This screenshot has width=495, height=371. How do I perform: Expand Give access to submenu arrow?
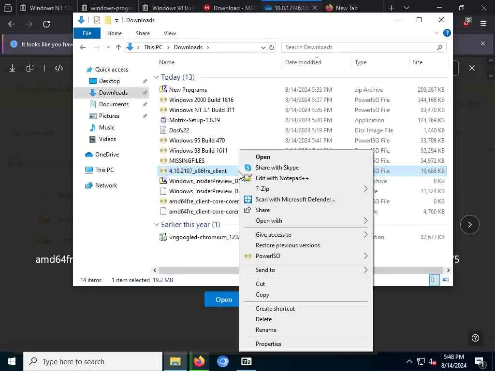365,234
